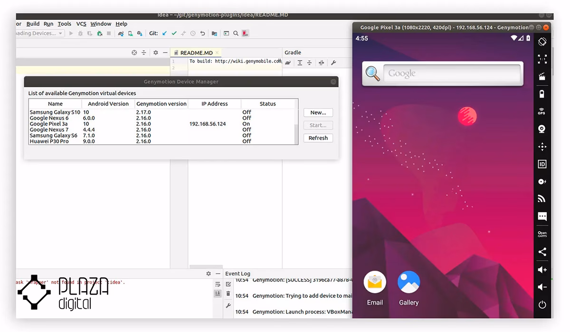Toggle Gradle offline mode icon
This screenshot has height=332, width=570.
pyautogui.click(x=322, y=63)
